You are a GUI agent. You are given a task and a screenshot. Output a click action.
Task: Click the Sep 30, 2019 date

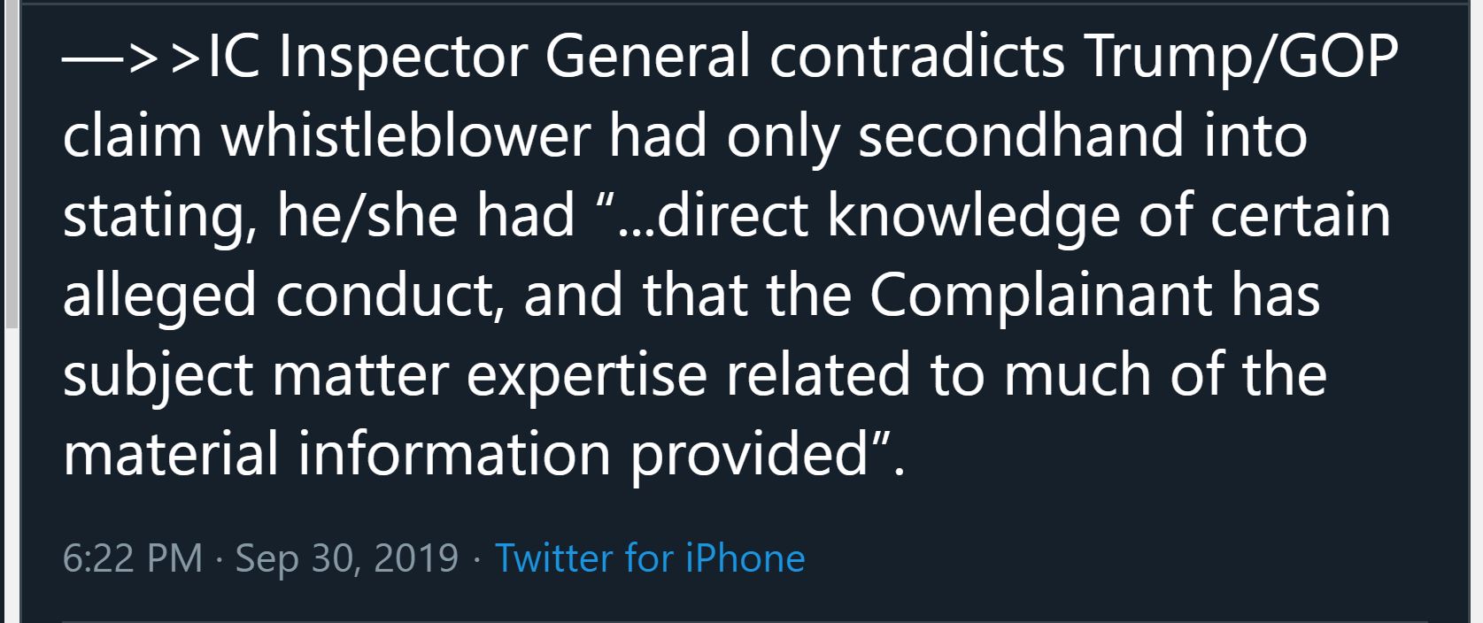coord(347,559)
